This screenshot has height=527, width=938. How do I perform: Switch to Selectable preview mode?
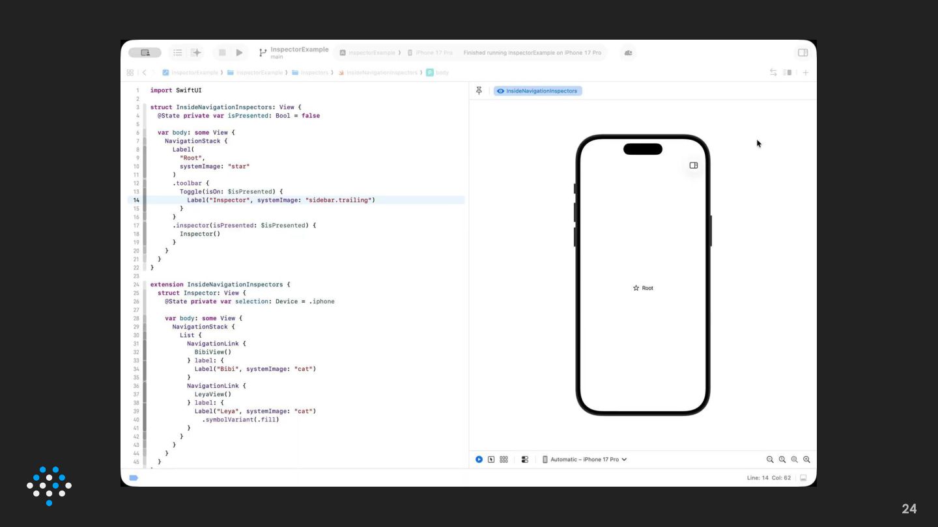coord(491,459)
